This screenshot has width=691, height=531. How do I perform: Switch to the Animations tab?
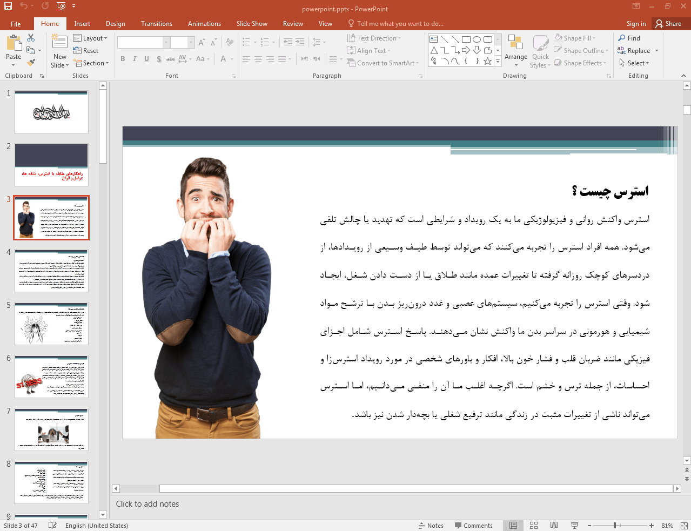pos(204,24)
